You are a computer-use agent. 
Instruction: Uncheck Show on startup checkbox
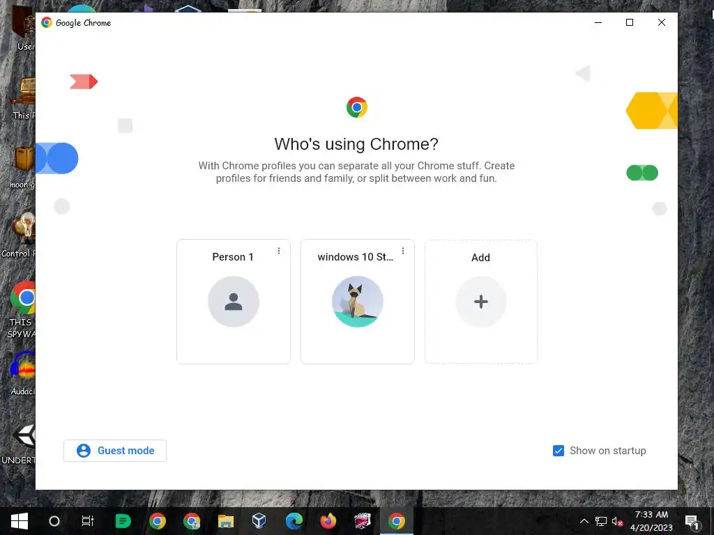(559, 451)
